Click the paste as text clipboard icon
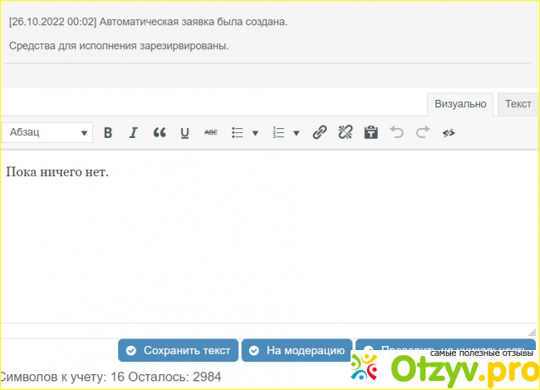Image resolution: width=540 pixels, height=390 pixels. 371,132
